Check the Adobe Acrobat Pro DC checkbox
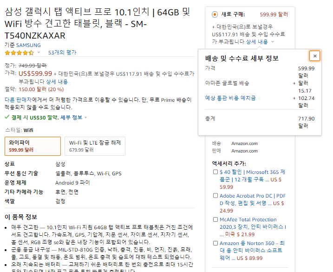333x272 pixels. [215, 196]
